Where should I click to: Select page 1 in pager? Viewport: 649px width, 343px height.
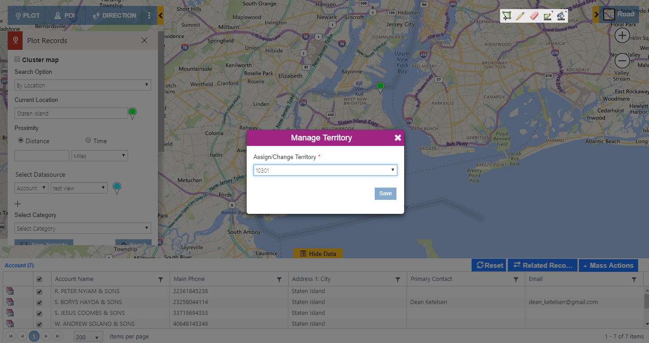tap(34, 336)
